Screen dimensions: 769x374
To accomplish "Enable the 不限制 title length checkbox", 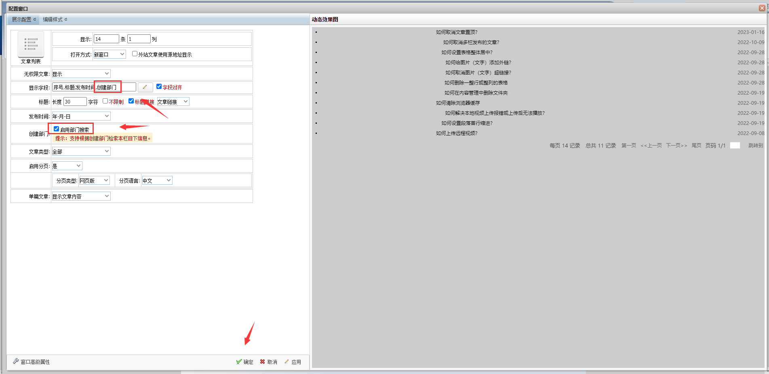I will point(105,101).
